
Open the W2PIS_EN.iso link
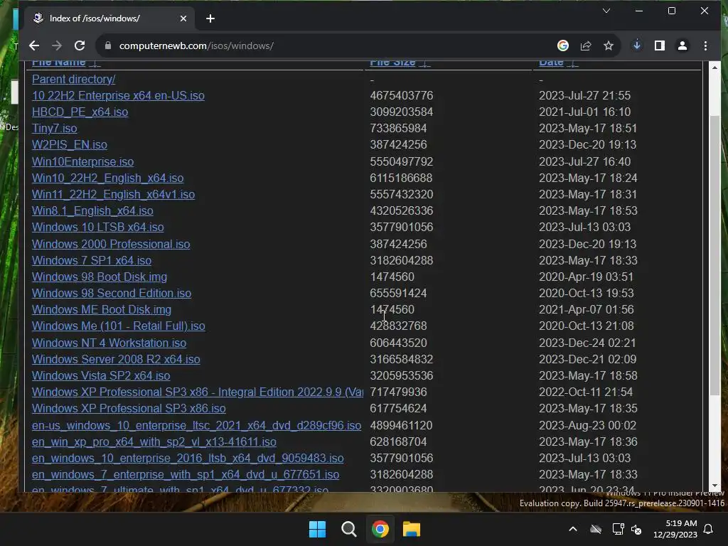pos(69,144)
